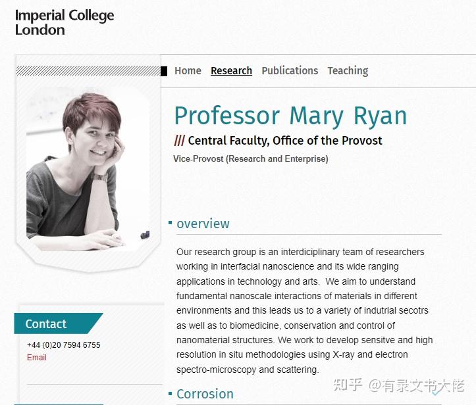Click the teal Contact banner
476x405 pixels.
point(59,323)
